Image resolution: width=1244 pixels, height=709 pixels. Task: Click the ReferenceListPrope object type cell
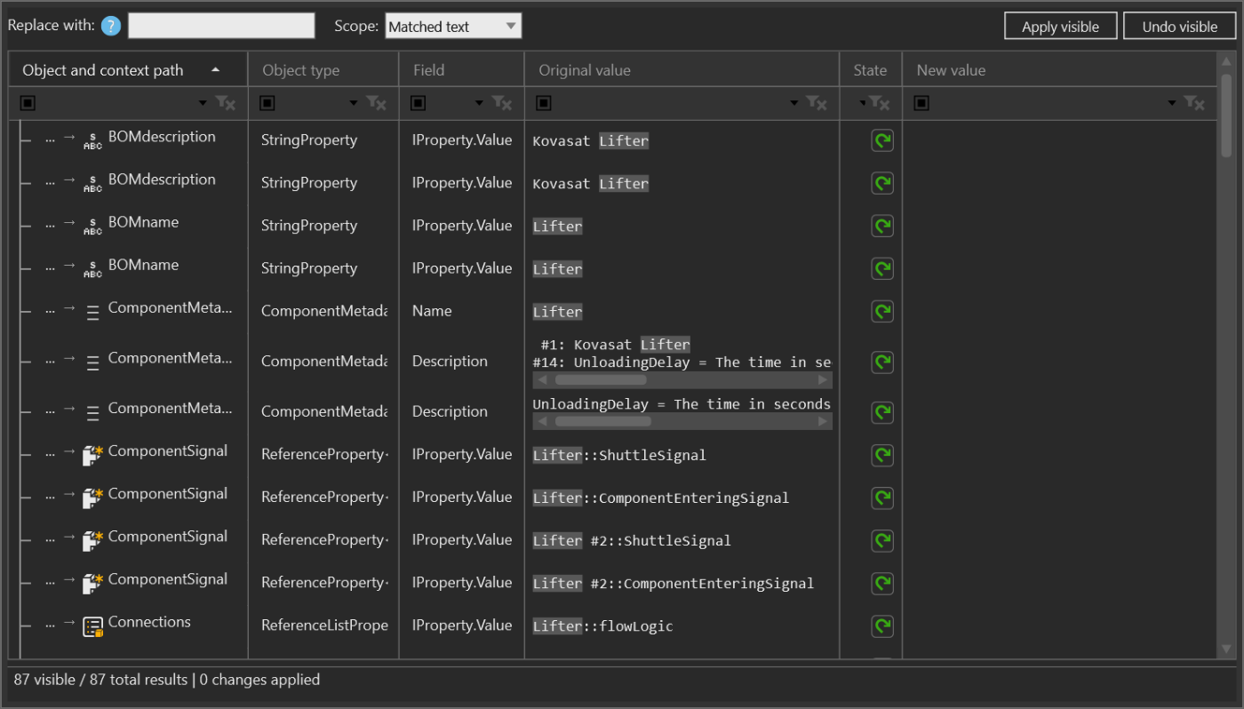[324, 625]
